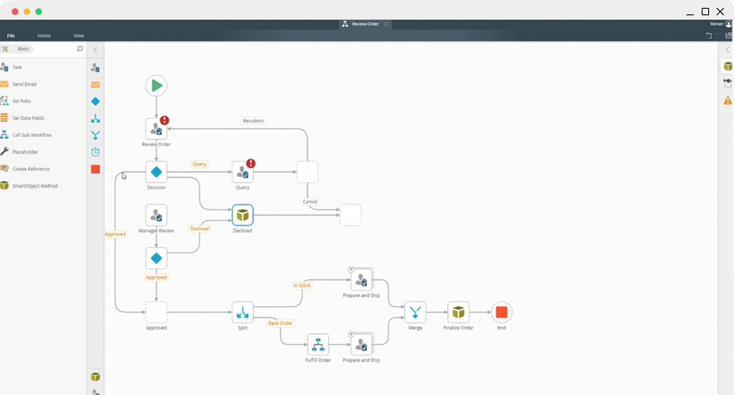Open the warning triangle panel on right

click(x=727, y=100)
